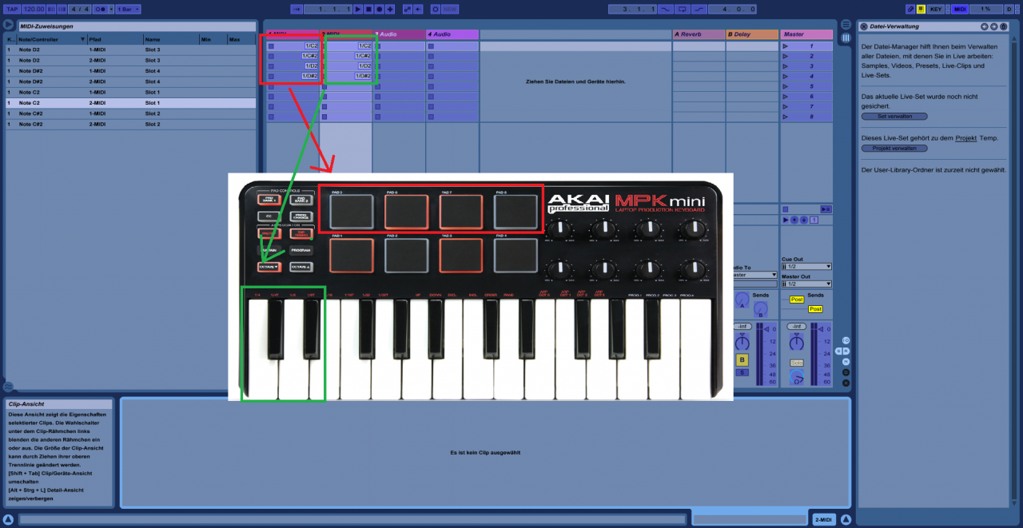Image resolution: width=1023 pixels, height=528 pixels.
Task: Toggle the Loop switch
Action: [x=683, y=9]
